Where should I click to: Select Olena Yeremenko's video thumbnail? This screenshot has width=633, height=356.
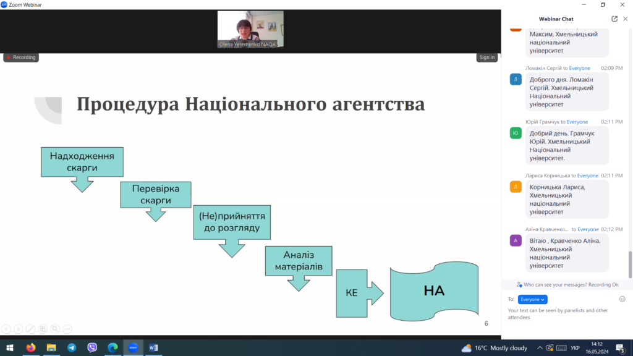pyautogui.click(x=250, y=30)
